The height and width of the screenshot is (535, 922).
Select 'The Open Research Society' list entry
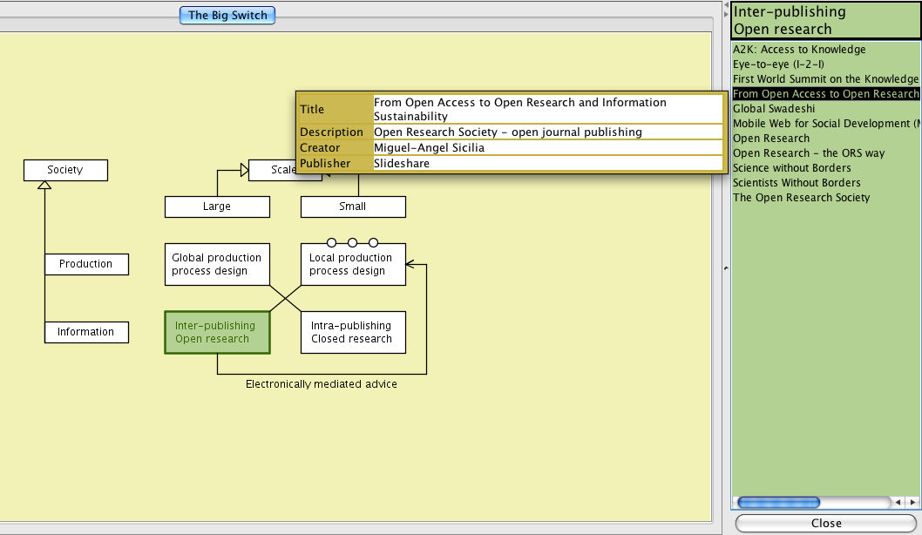[x=801, y=198]
